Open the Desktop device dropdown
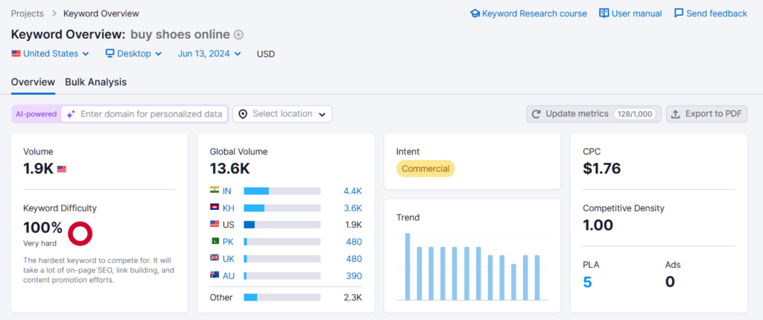The height and width of the screenshot is (320, 763). click(x=134, y=54)
